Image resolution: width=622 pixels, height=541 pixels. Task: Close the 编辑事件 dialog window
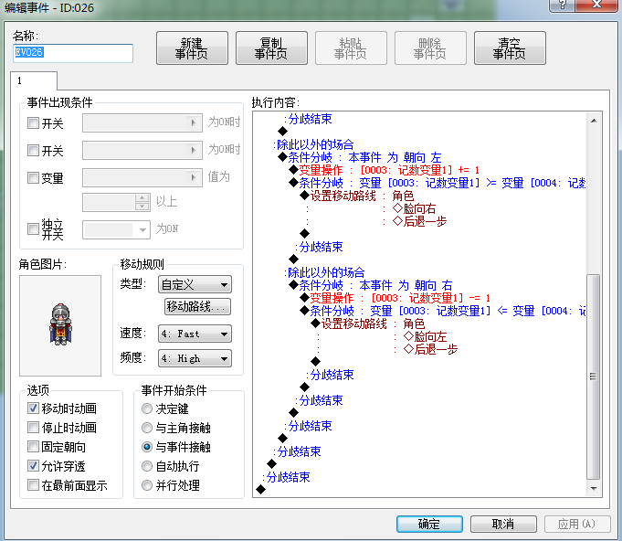pos(596,5)
